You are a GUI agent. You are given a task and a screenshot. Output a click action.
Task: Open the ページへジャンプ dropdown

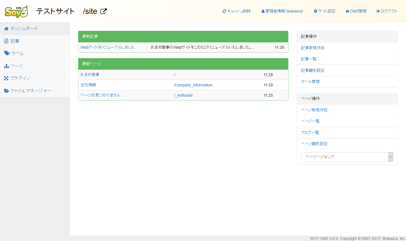347,157
